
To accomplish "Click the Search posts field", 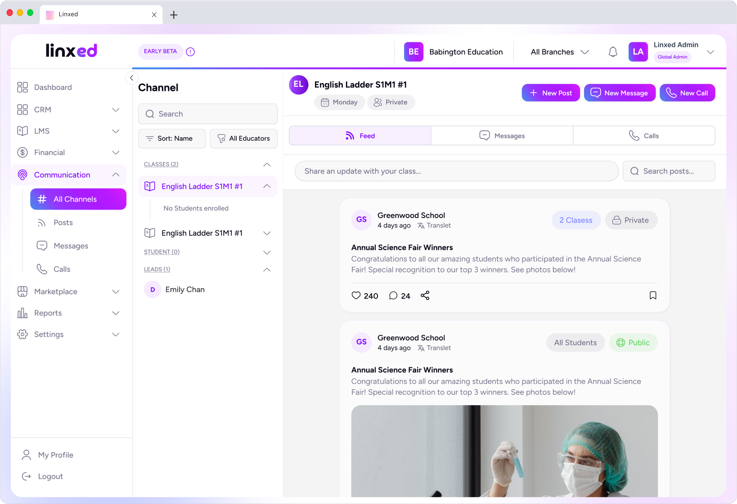I will [x=669, y=171].
